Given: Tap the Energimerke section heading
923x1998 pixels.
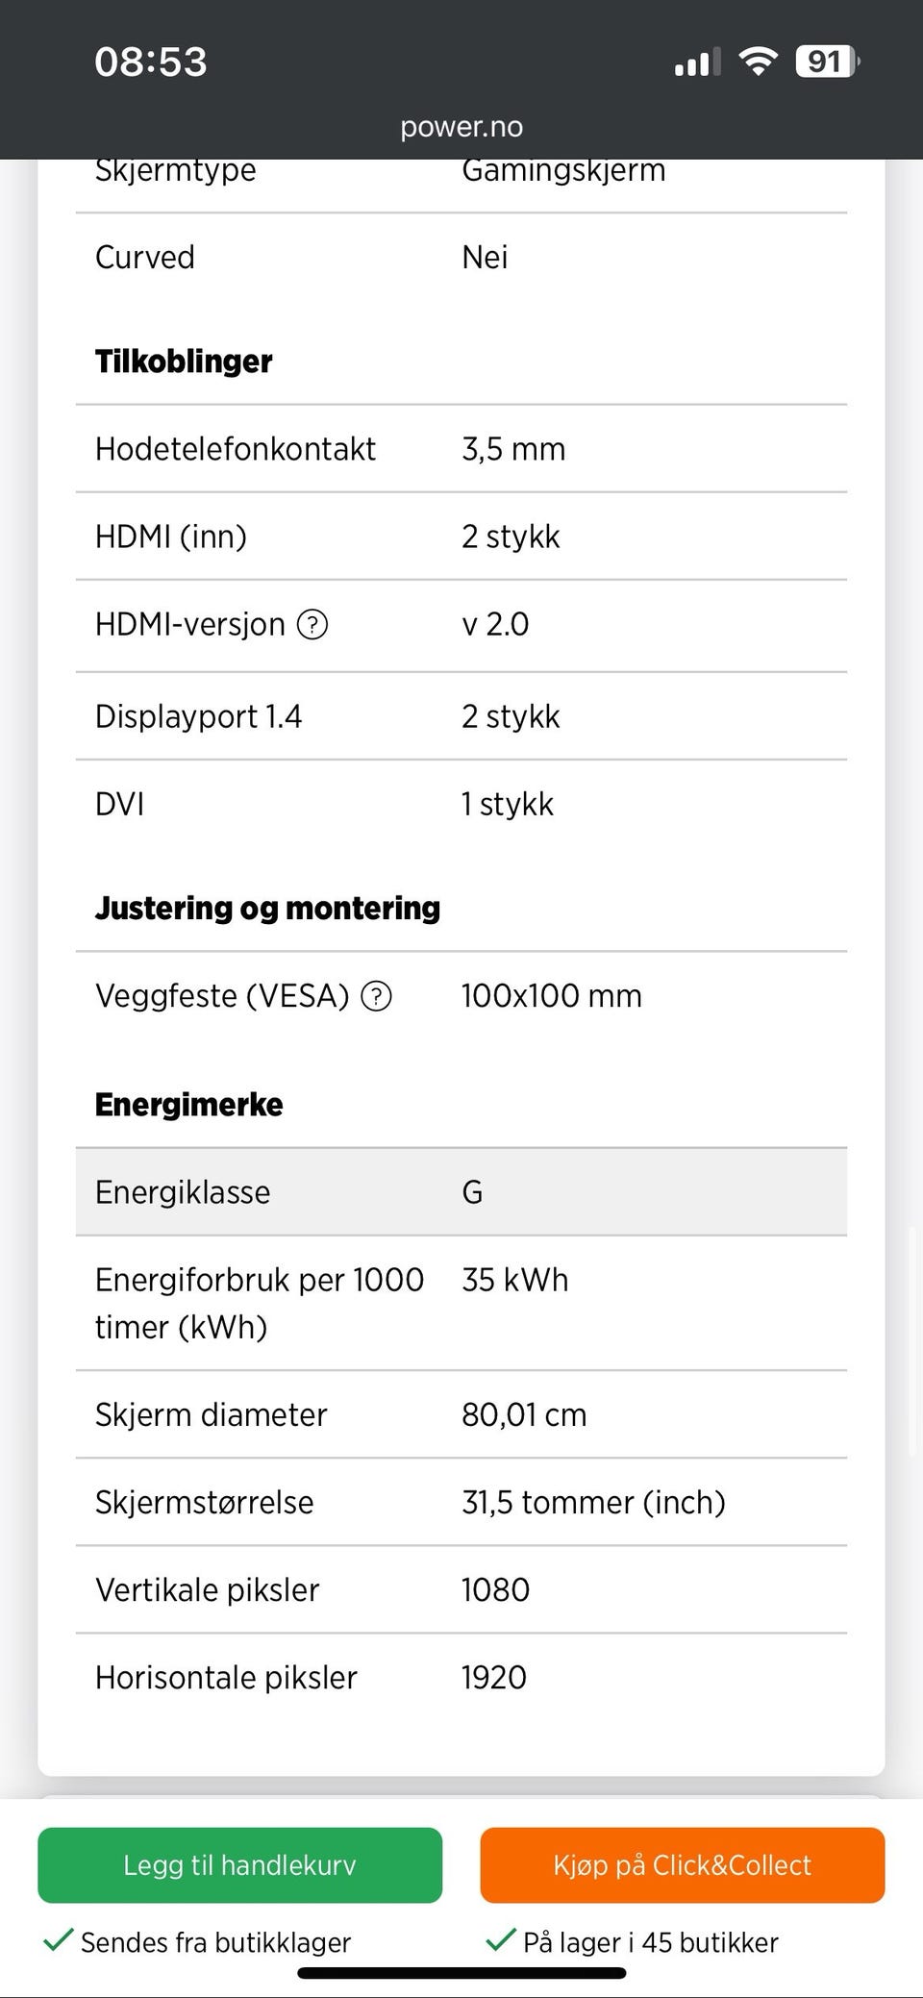Looking at the screenshot, I should [x=188, y=1105].
